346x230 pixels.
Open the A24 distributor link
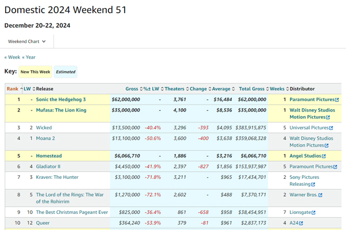(x=294, y=223)
